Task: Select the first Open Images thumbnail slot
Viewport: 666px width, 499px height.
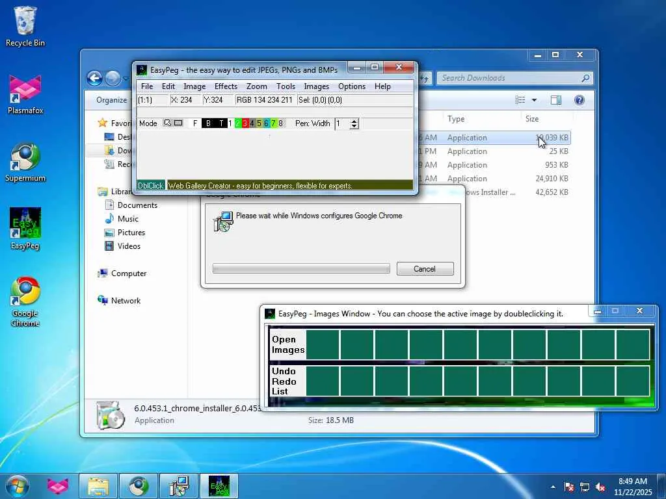Action: [323, 344]
